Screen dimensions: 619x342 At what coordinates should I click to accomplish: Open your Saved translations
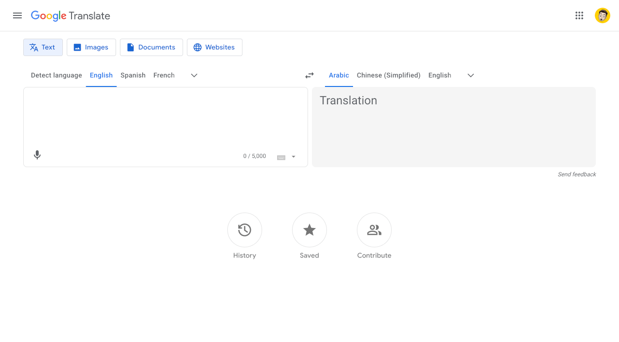coord(309,230)
